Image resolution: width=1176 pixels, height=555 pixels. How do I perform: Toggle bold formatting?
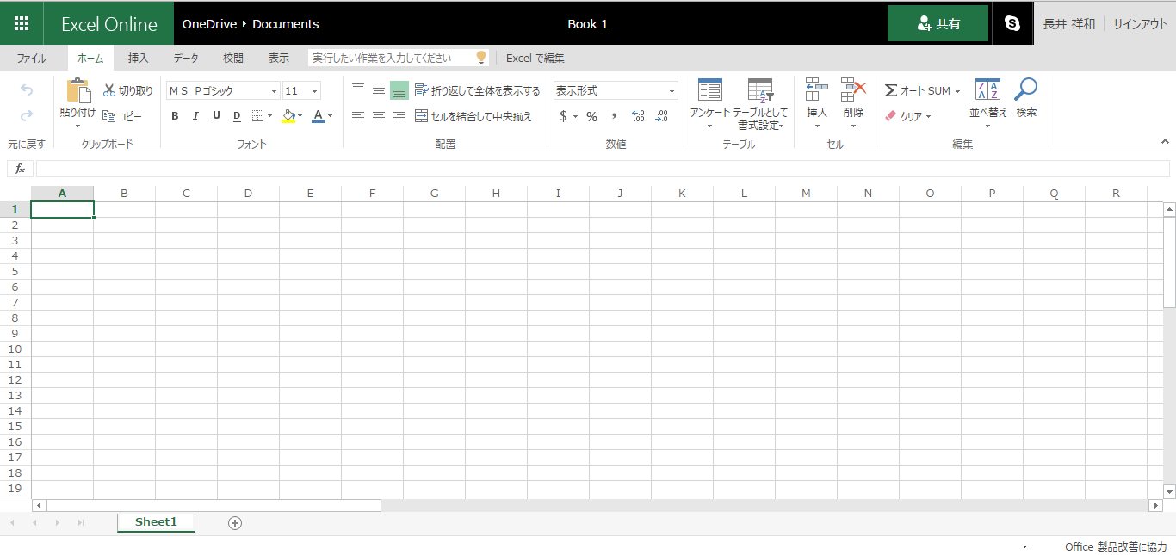(x=175, y=116)
